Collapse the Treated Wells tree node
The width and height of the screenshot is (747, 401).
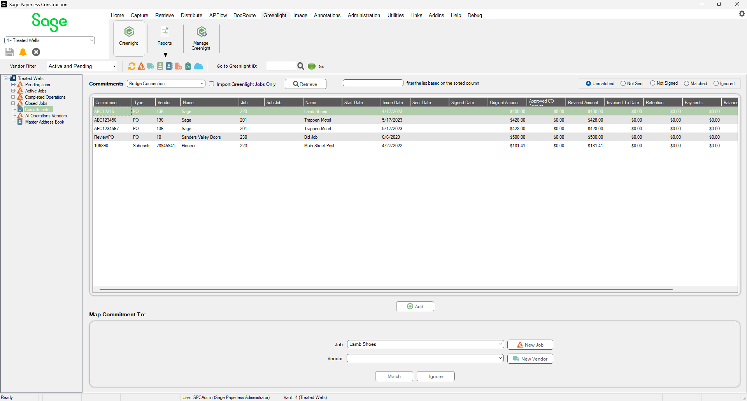point(6,78)
